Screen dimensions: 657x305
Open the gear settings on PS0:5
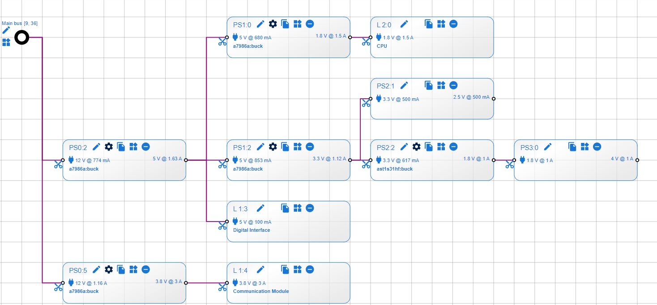(109, 269)
